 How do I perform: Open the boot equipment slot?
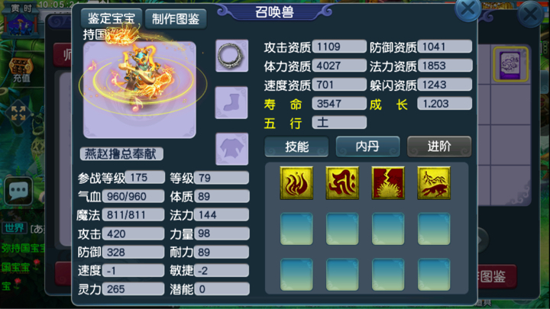(231, 102)
